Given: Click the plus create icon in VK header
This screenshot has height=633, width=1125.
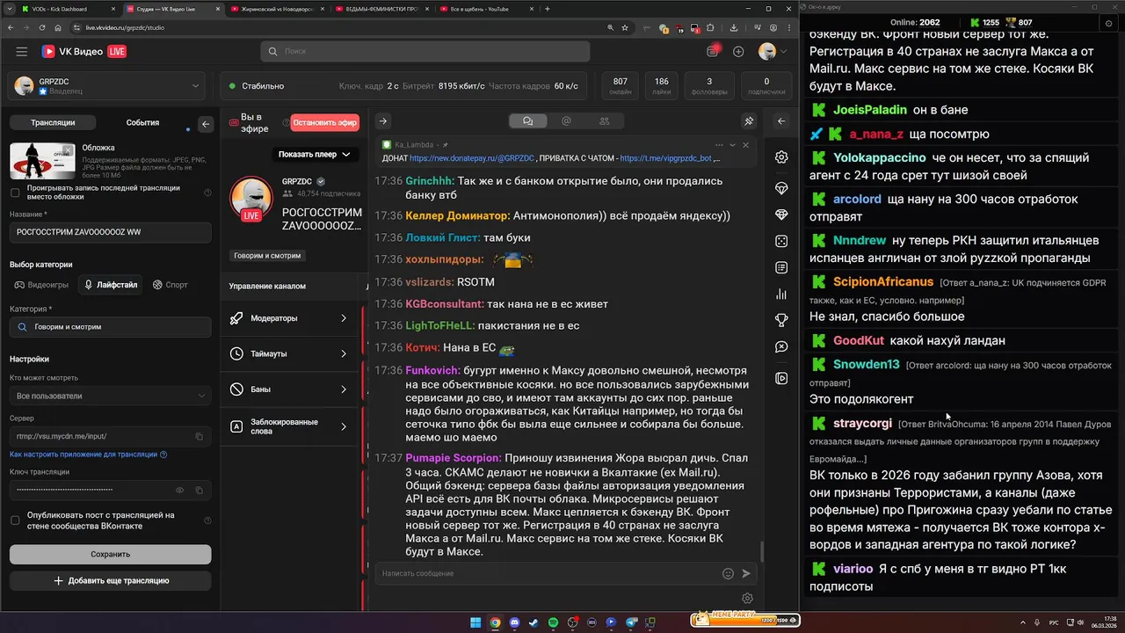Looking at the screenshot, I should tap(738, 52).
